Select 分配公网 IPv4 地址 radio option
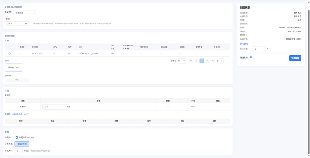The height and width of the screenshot is (158, 310). coord(17,138)
